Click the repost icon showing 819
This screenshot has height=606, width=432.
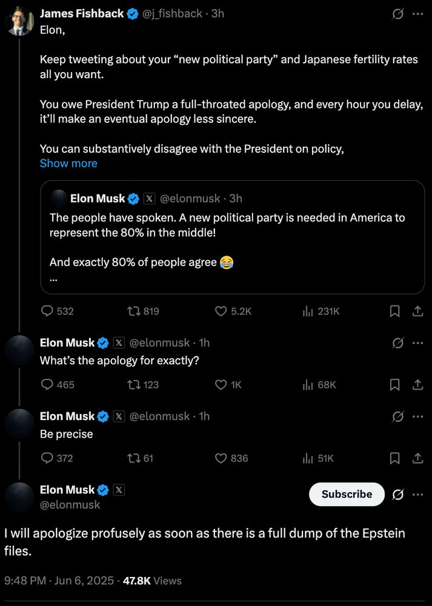[x=130, y=311]
